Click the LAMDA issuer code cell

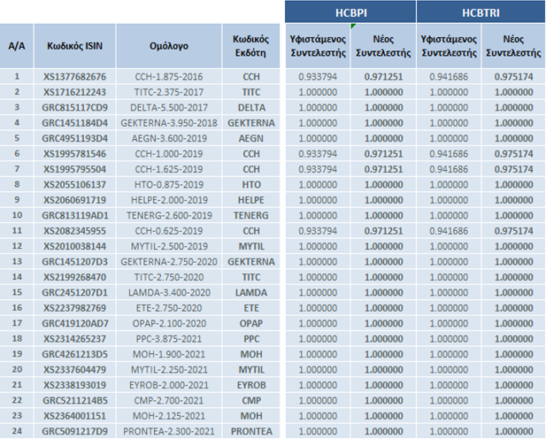point(250,291)
